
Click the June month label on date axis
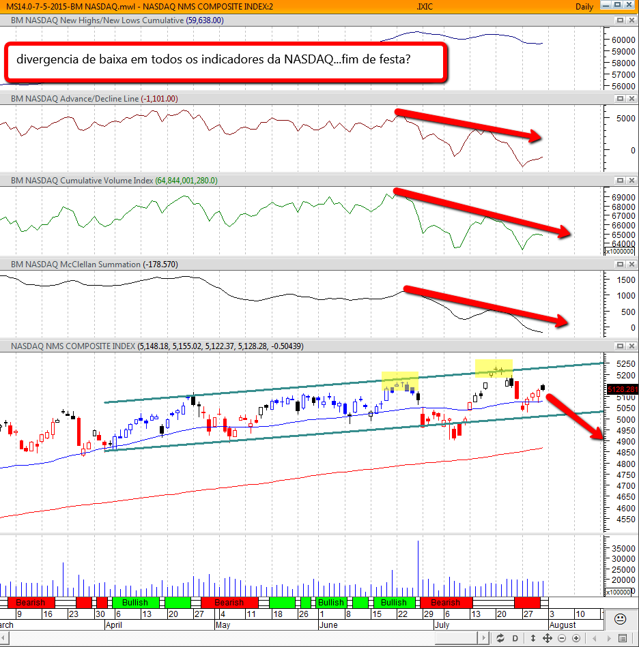click(328, 625)
